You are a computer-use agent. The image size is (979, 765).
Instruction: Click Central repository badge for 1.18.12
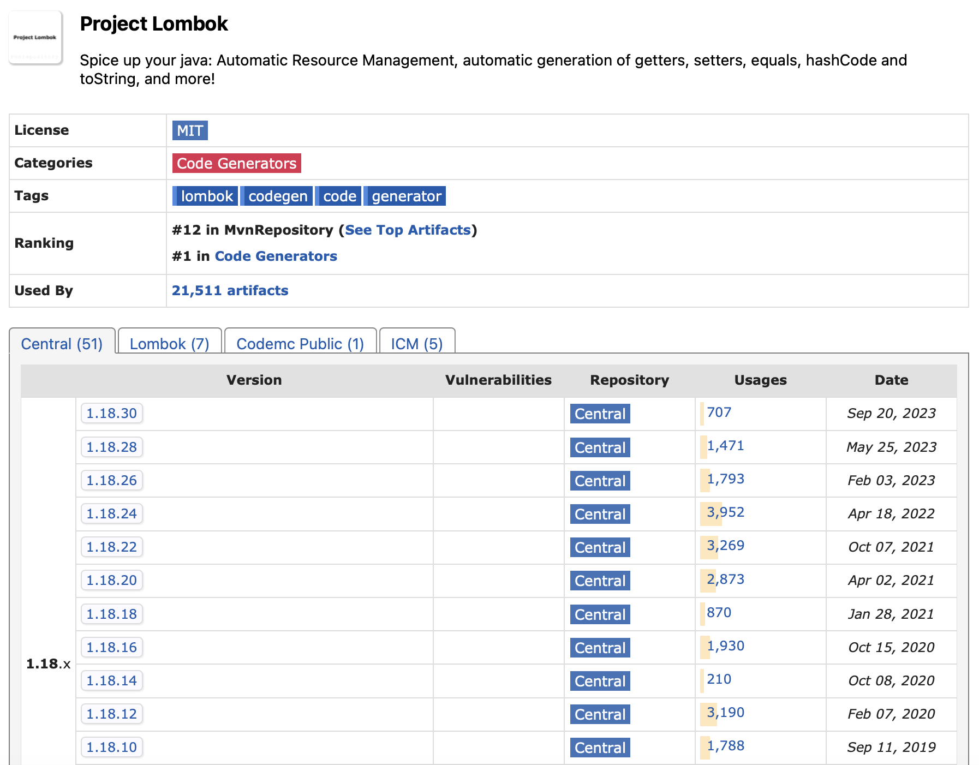600,714
